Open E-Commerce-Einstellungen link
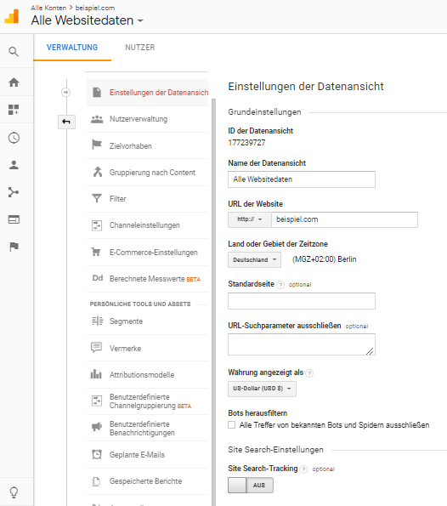 (x=147, y=253)
